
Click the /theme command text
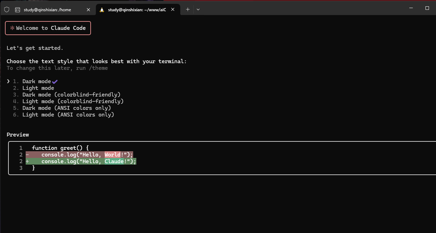[99, 68]
